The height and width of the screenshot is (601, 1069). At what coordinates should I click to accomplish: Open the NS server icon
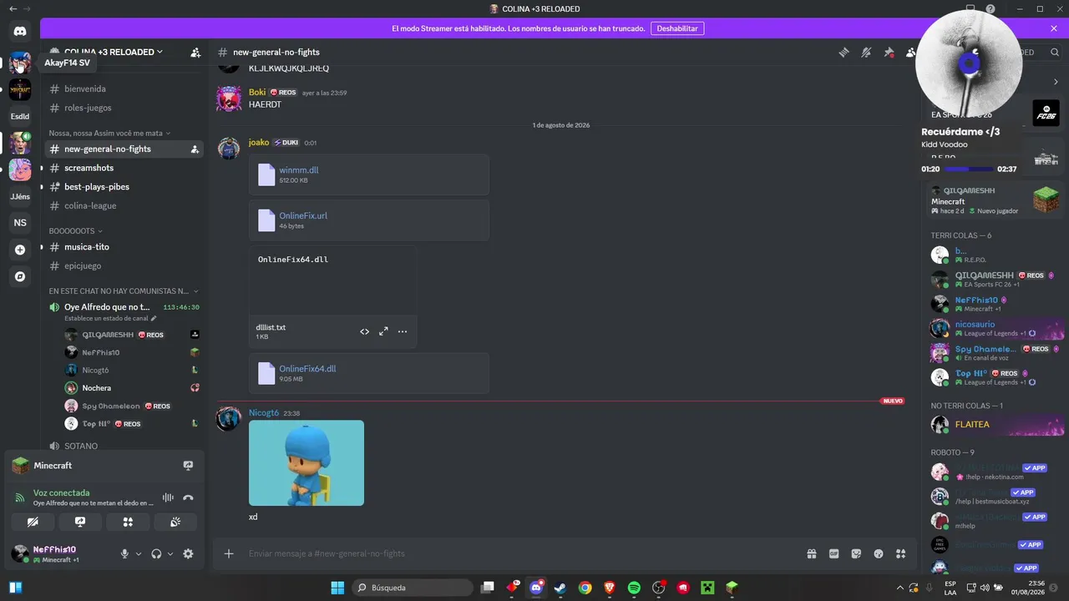20,223
